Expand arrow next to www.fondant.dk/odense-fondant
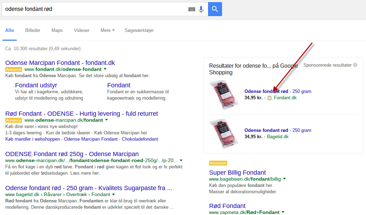 point(105,69)
